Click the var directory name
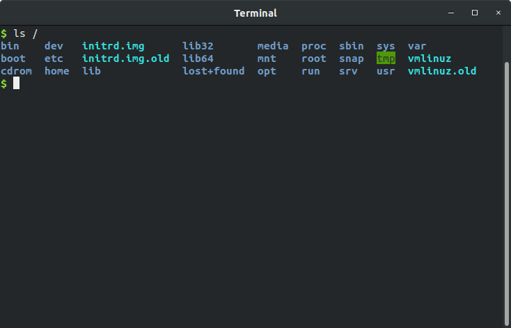Image resolution: width=511 pixels, height=328 pixels. [417, 46]
